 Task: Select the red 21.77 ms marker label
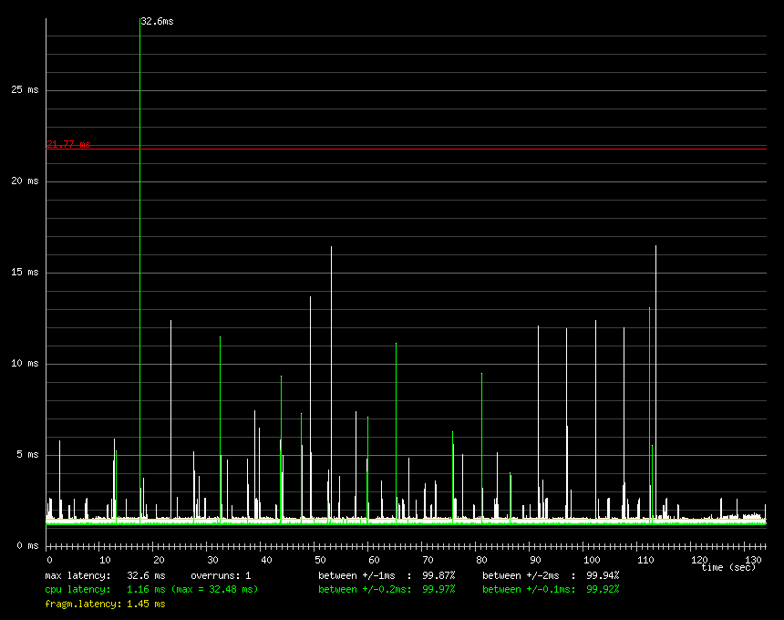click(68, 144)
